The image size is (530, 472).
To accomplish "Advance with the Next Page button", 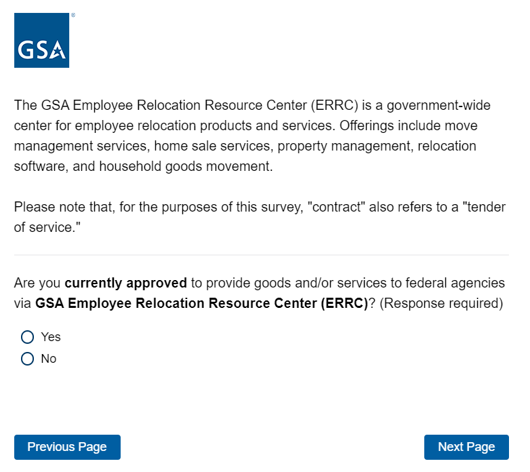I will [466, 447].
